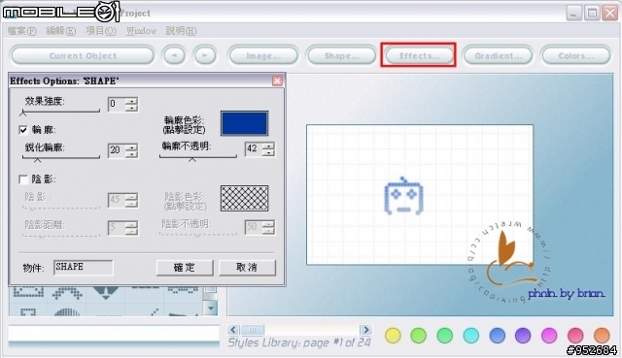Increase 銳化輪廓 with the spinner up arrow
622x358 pixels.
tap(132, 146)
